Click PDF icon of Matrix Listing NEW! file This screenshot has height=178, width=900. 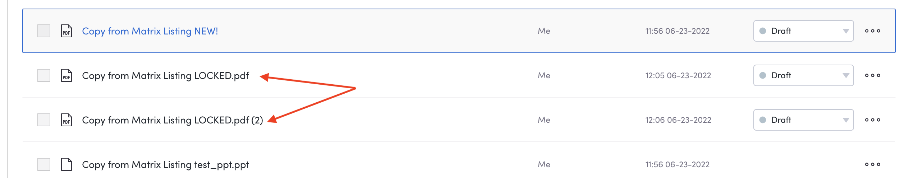66,31
